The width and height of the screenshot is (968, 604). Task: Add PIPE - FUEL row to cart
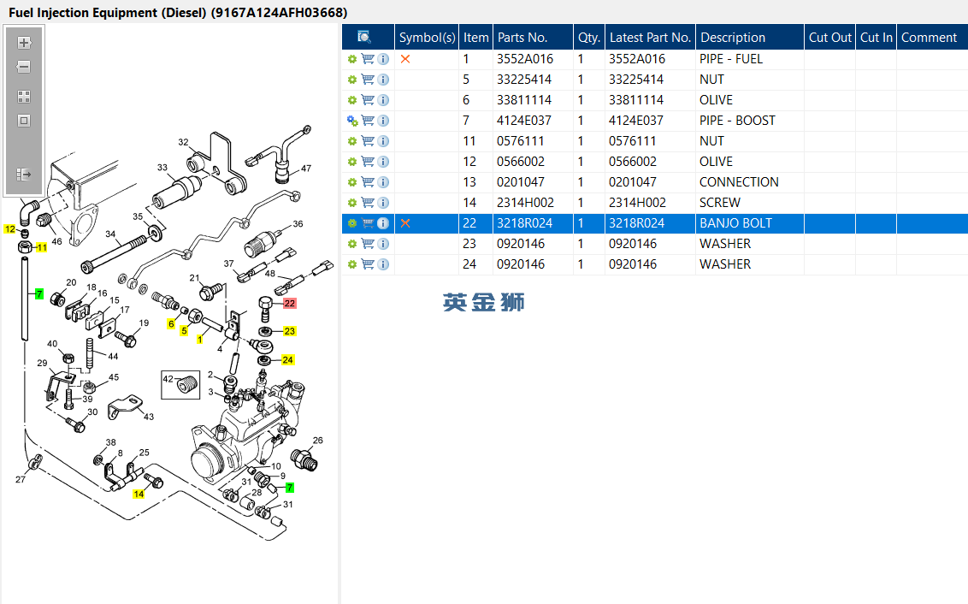click(x=368, y=59)
